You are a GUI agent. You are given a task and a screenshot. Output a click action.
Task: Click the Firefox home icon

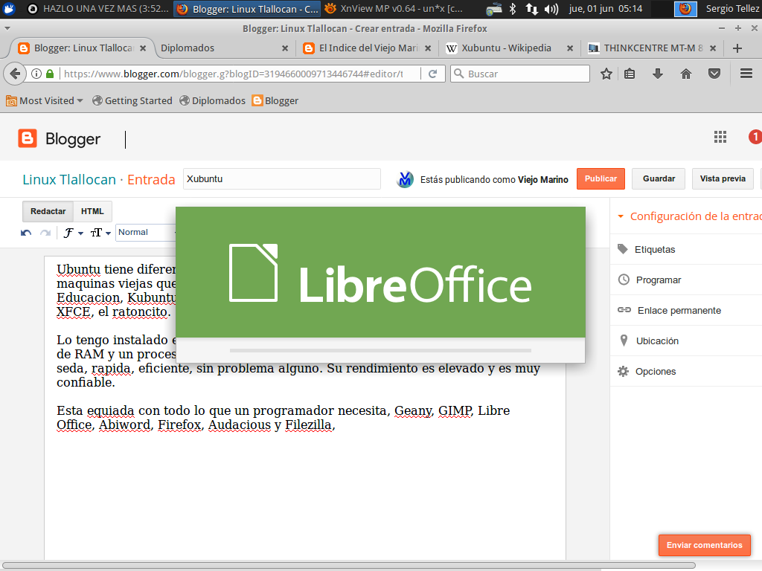pyautogui.click(x=685, y=74)
